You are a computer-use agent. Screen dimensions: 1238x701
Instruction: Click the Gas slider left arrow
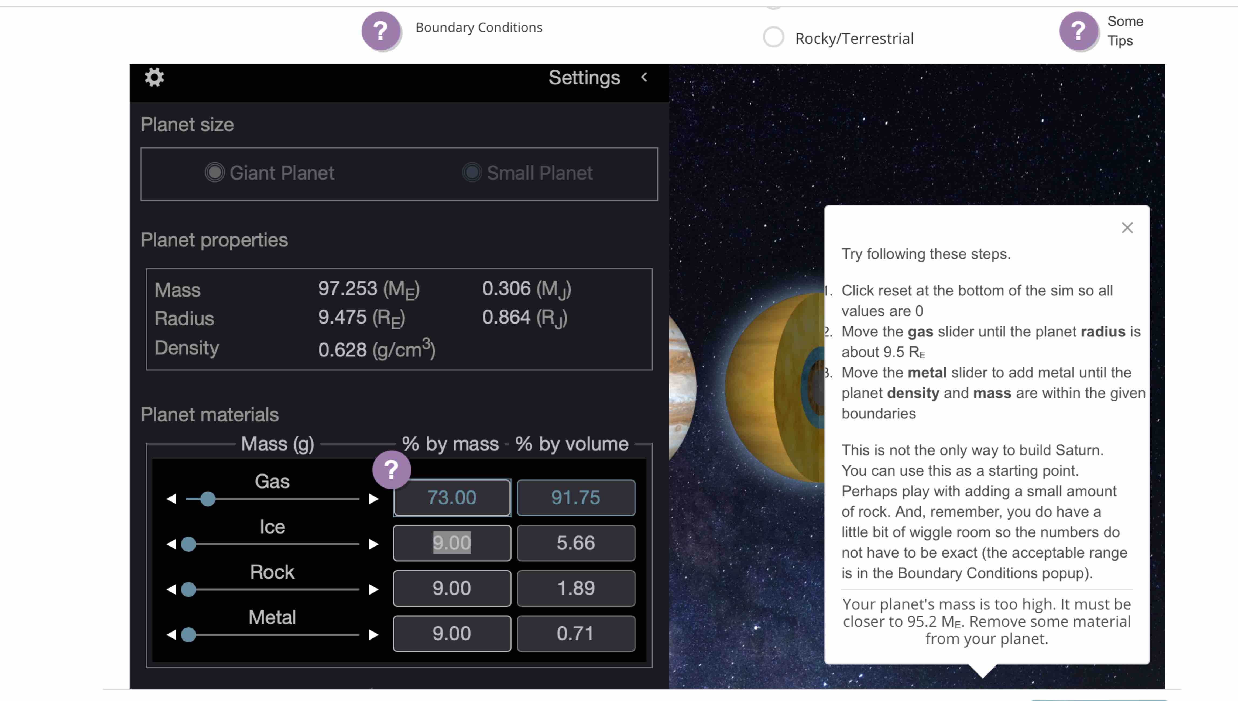point(172,499)
